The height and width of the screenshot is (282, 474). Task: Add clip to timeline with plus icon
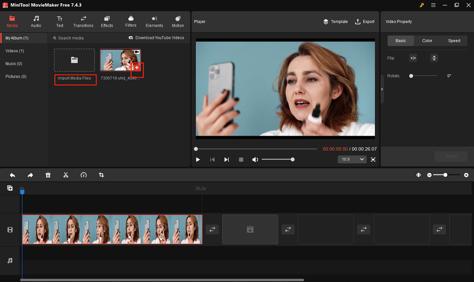(x=137, y=68)
